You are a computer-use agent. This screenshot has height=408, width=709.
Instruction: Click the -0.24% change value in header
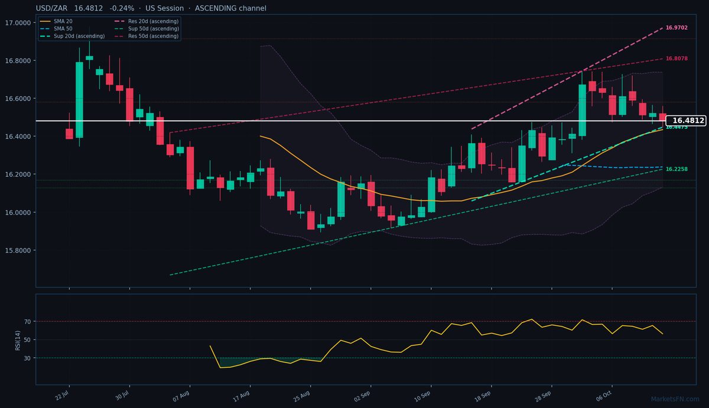(122, 8)
